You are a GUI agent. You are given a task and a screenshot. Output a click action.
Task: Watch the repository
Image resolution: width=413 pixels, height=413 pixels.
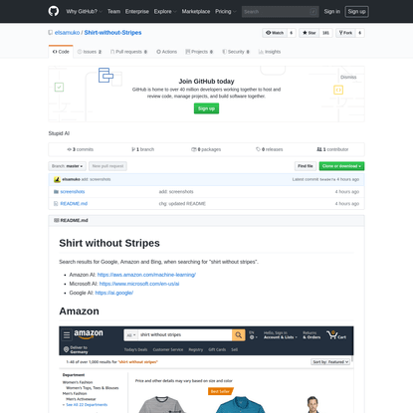[x=275, y=33]
